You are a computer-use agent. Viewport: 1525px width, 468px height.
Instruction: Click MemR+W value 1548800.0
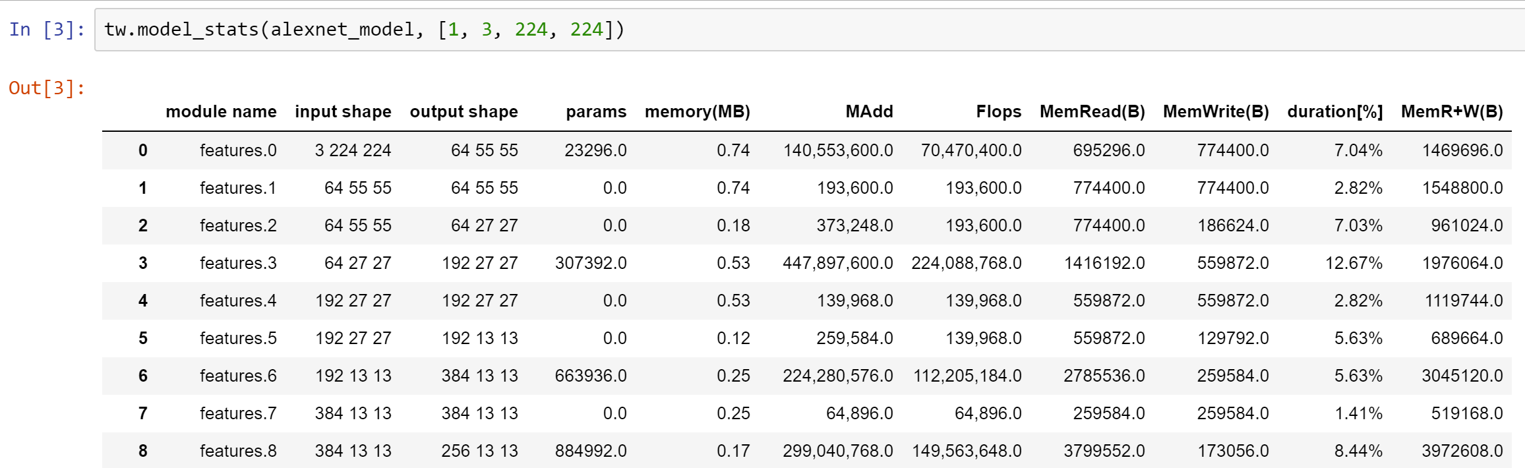(1462, 188)
